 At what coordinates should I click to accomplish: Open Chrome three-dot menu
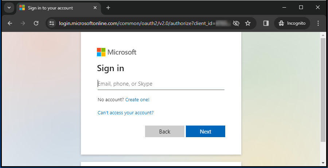318,23
